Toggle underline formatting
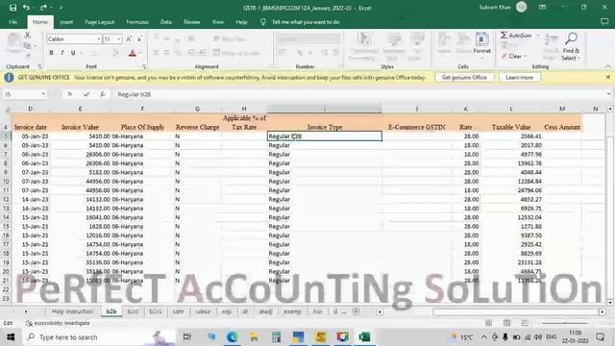This screenshot has width=615, height=346. pos(73,53)
